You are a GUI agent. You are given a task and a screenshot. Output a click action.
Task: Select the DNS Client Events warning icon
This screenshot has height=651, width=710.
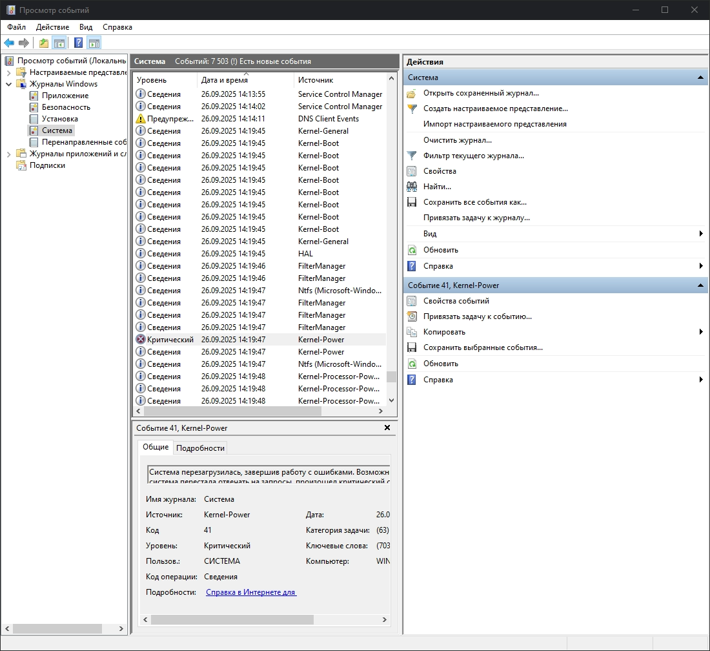click(141, 119)
